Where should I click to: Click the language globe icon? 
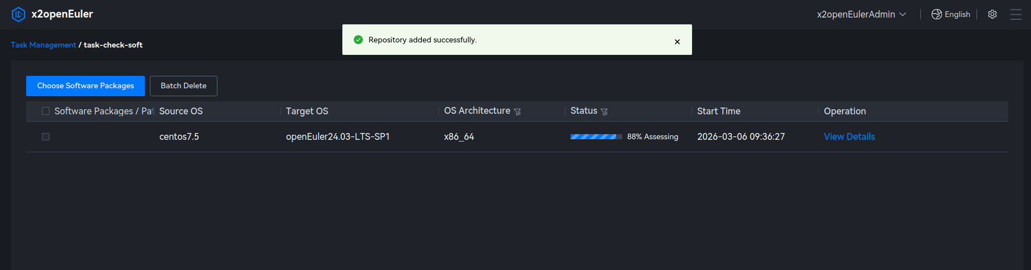point(937,14)
